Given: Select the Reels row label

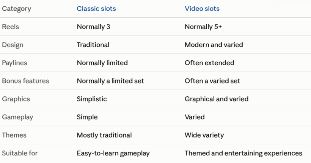Looking at the screenshot, I should pos(11,27).
